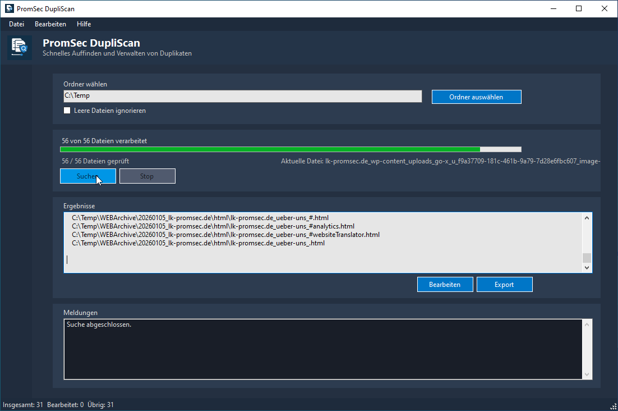Select result line ending ueber-uns_#.html
The height and width of the screenshot is (411, 618).
[200, 218]
